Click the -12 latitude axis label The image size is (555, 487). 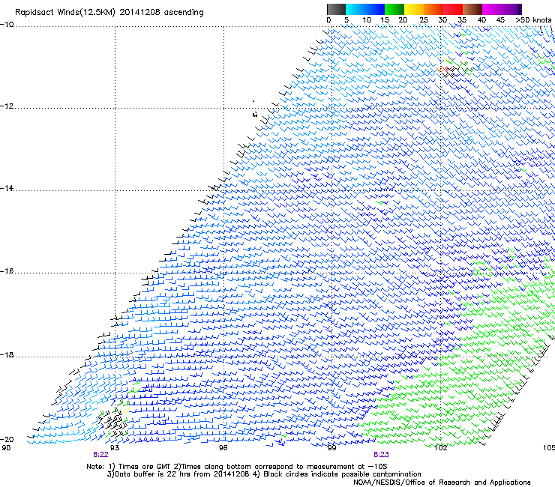pyautogui.click(x=7, y=106)
